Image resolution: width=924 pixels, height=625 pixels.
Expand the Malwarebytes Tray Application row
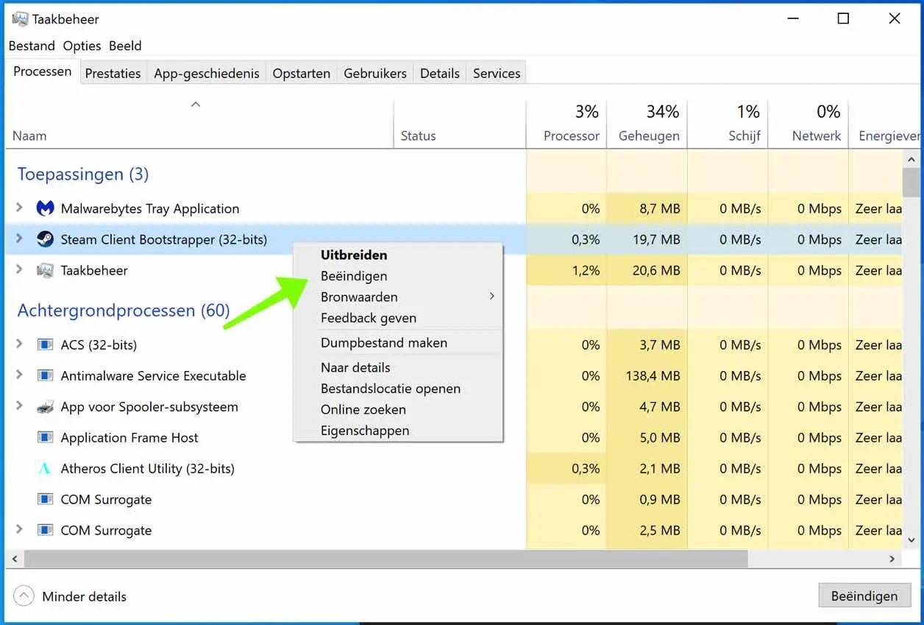tap(20, 208)
